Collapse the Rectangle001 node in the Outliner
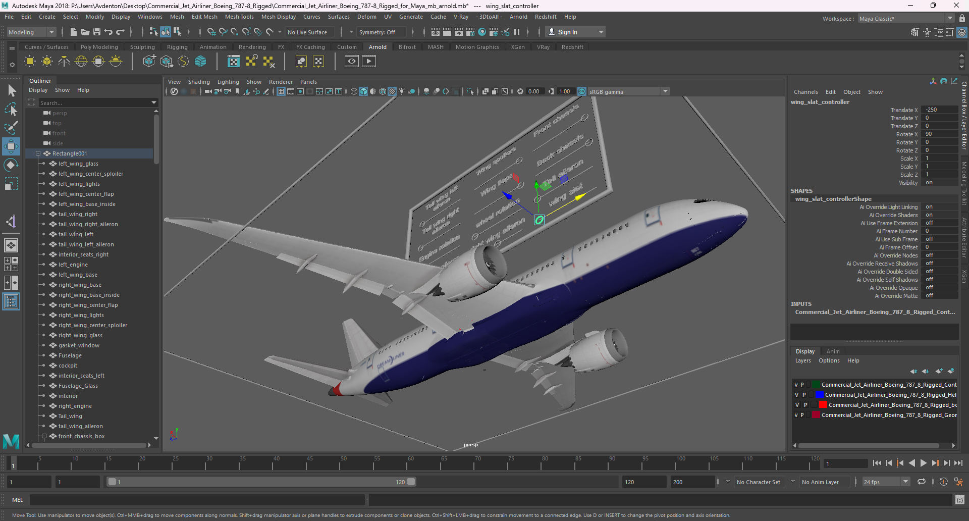 38,153
